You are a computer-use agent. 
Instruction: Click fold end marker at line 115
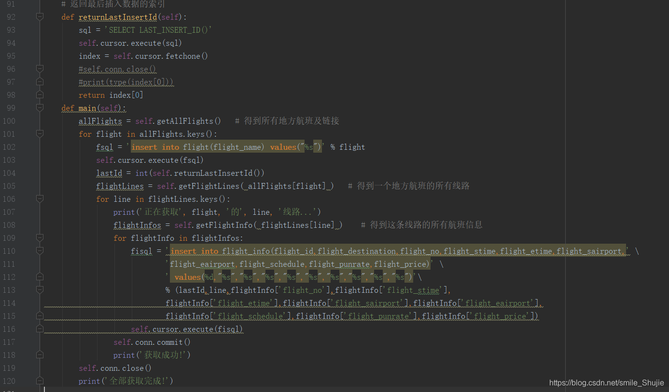(40, 316)
